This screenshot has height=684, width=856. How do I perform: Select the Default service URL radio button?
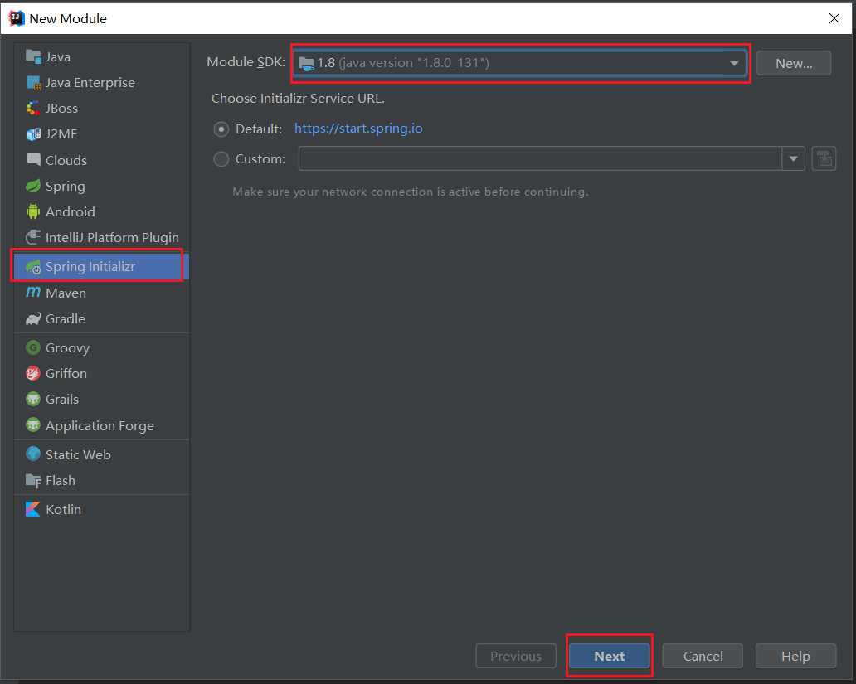221,129
